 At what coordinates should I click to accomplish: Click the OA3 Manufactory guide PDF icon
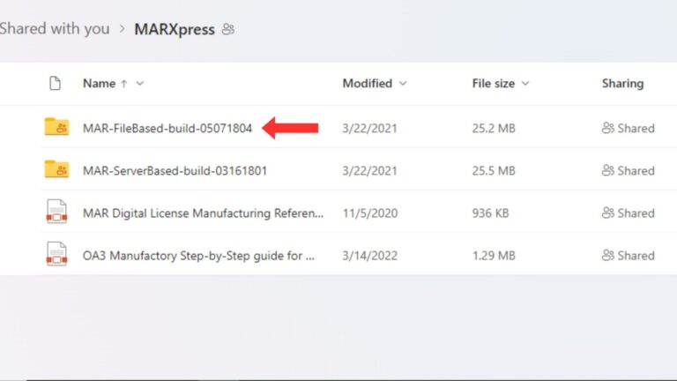pyautogui.click(x=56, y=255)
